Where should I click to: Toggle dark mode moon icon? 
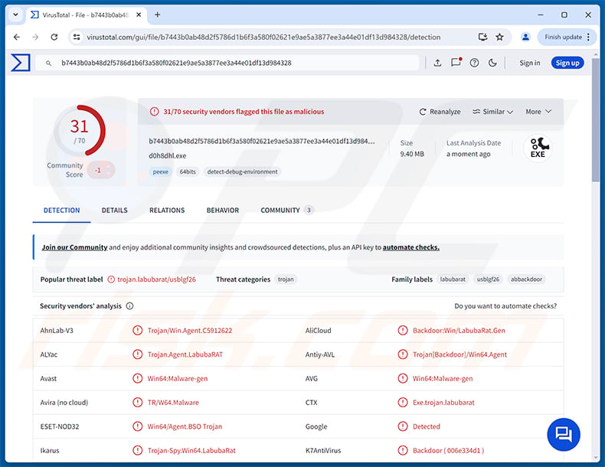492,63
